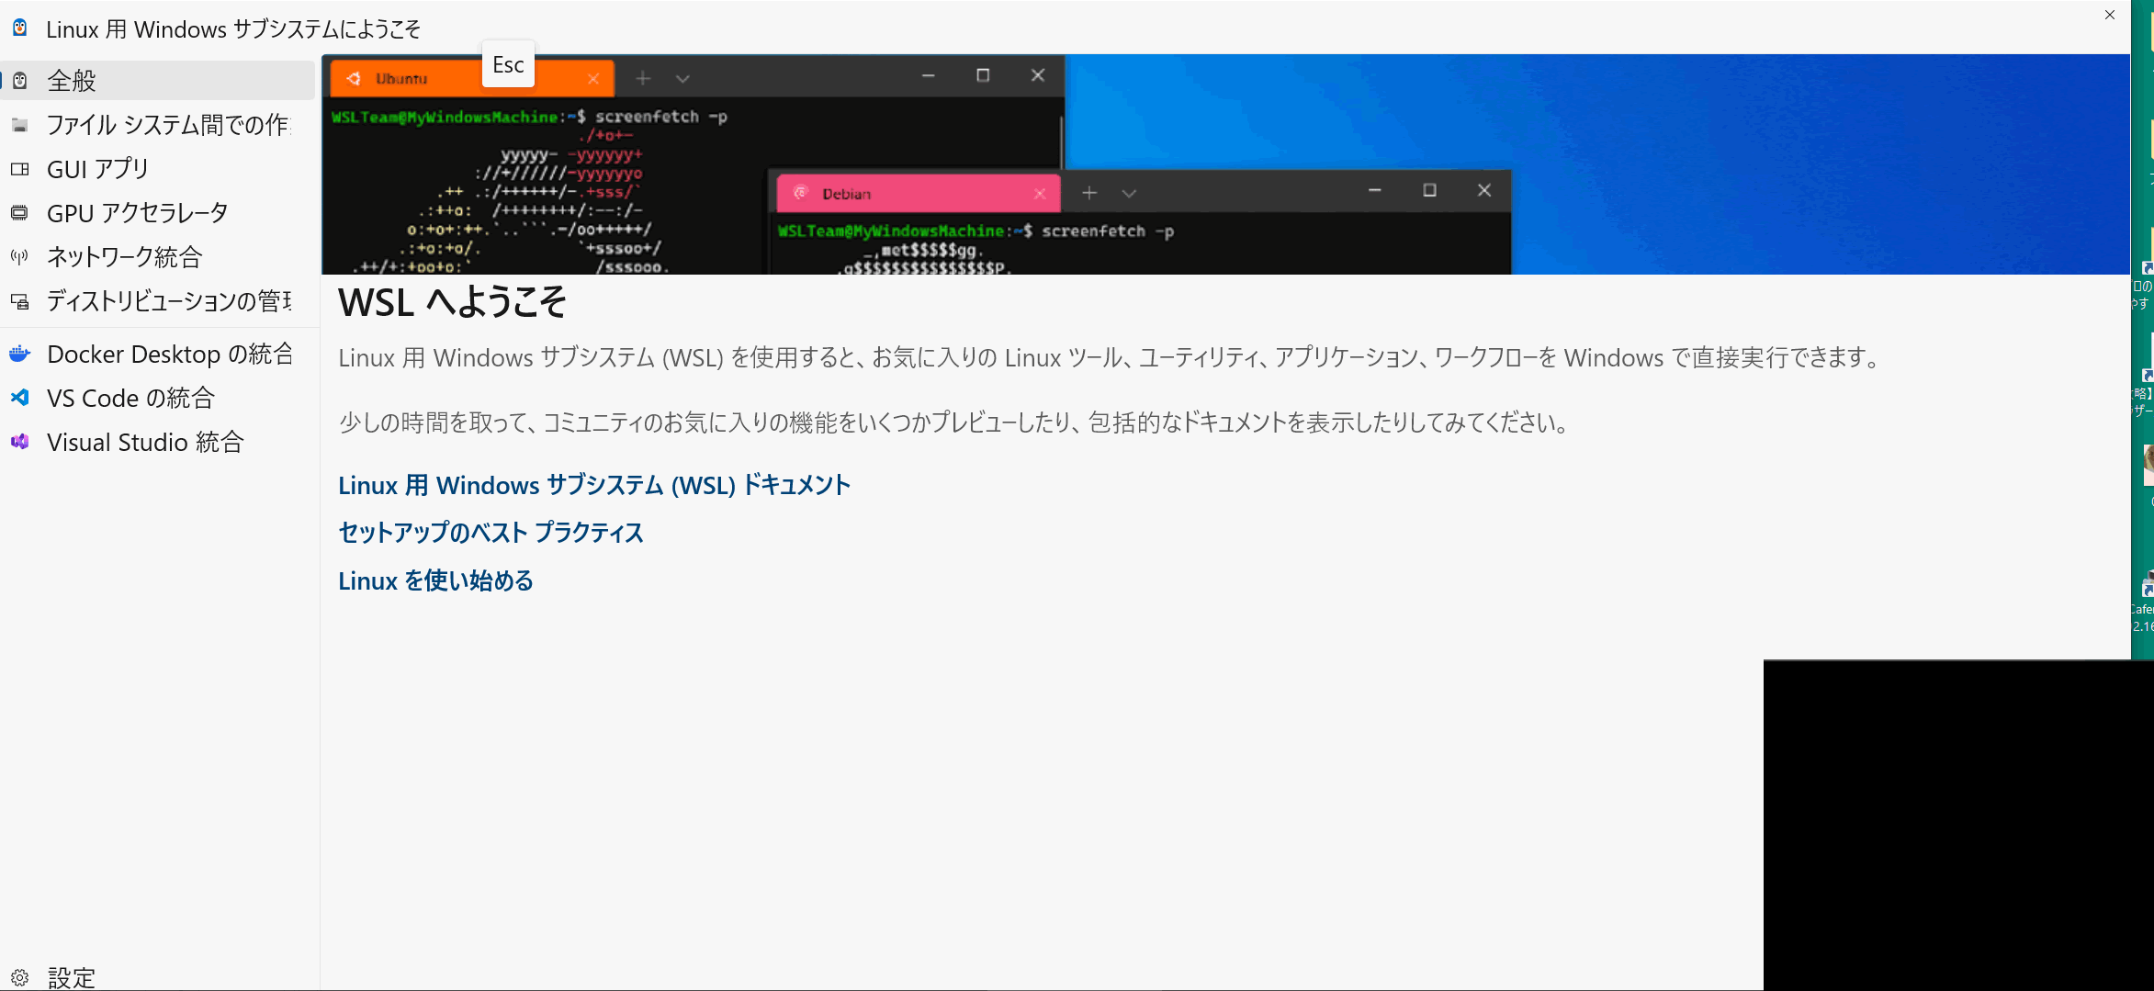Click the folder icon for ファイル システム
This screenshot has width=2154, height=991.
(19, 125)
